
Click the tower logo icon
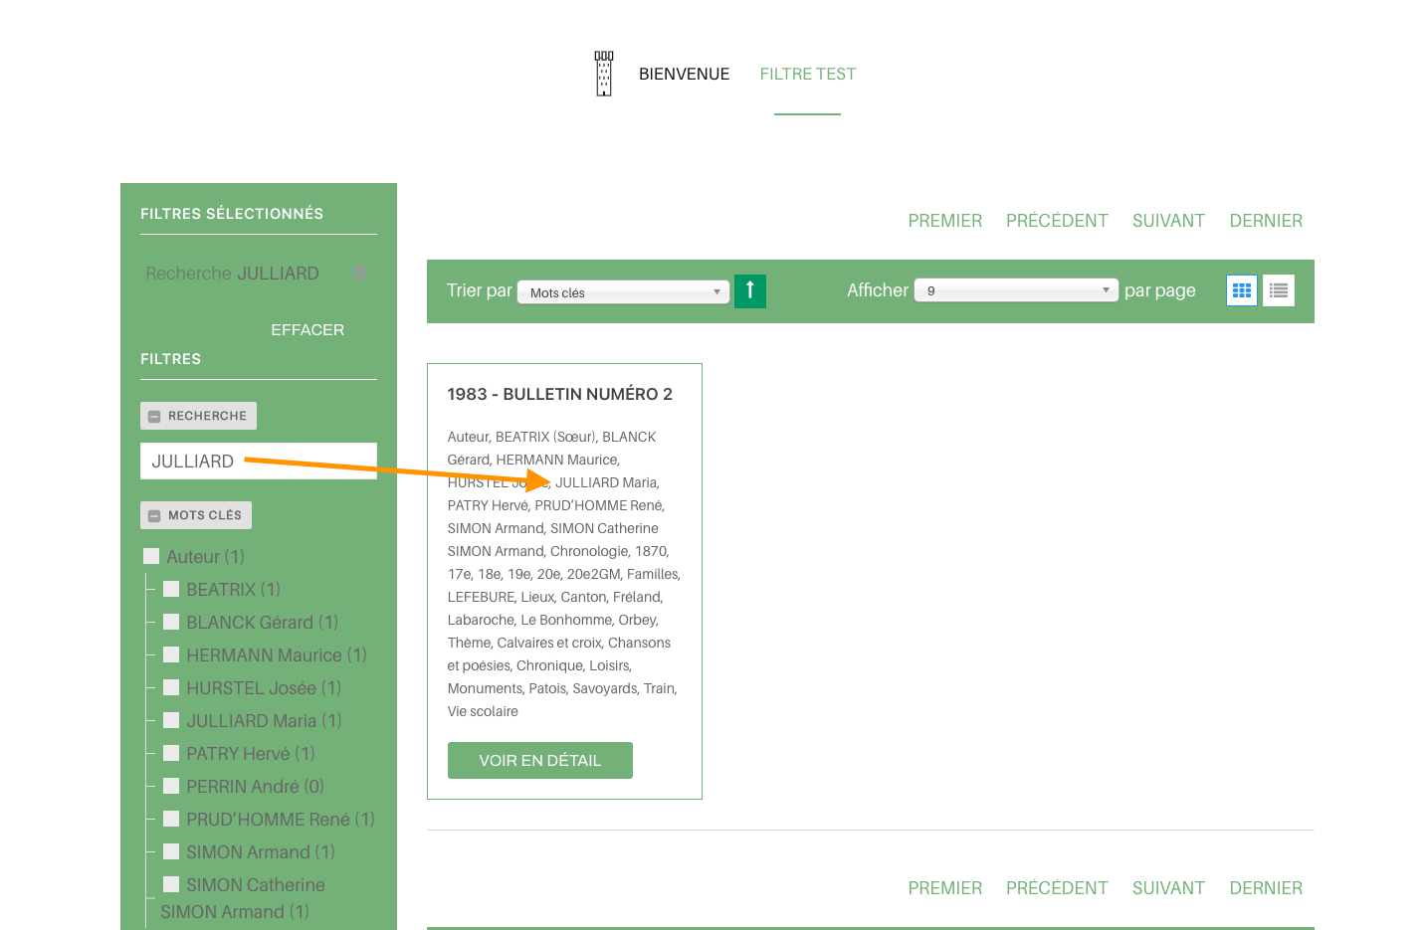point(604,74)
